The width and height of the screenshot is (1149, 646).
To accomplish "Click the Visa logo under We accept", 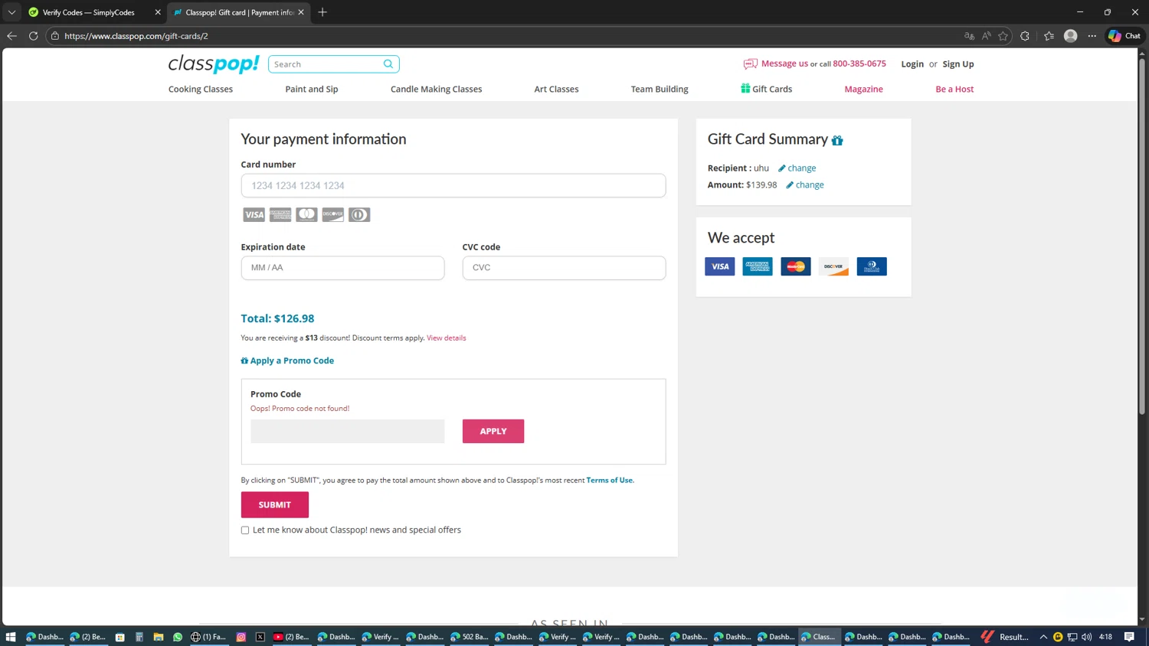I will tap(720, 266).
